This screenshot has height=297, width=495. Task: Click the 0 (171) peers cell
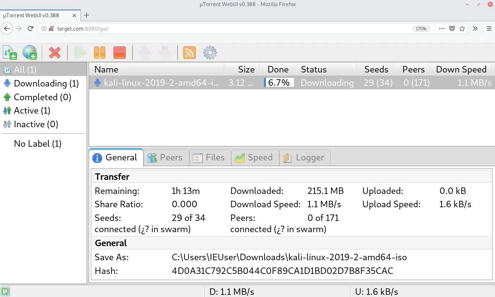pos(416,83)
